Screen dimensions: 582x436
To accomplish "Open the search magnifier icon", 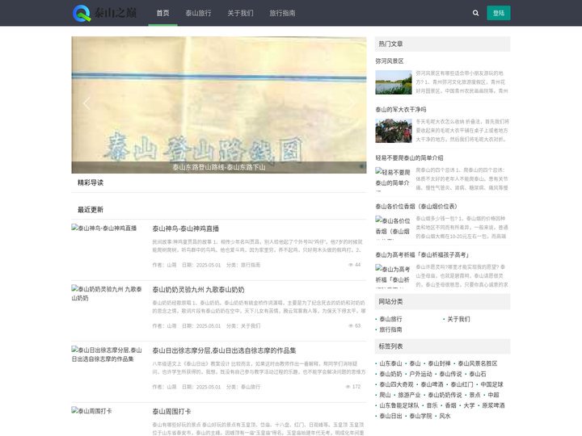I will tap(475, 13).
